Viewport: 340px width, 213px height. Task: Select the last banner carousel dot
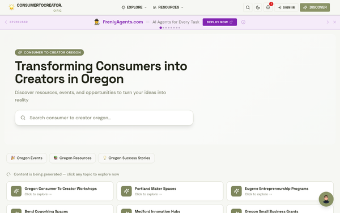click(179, 28)
